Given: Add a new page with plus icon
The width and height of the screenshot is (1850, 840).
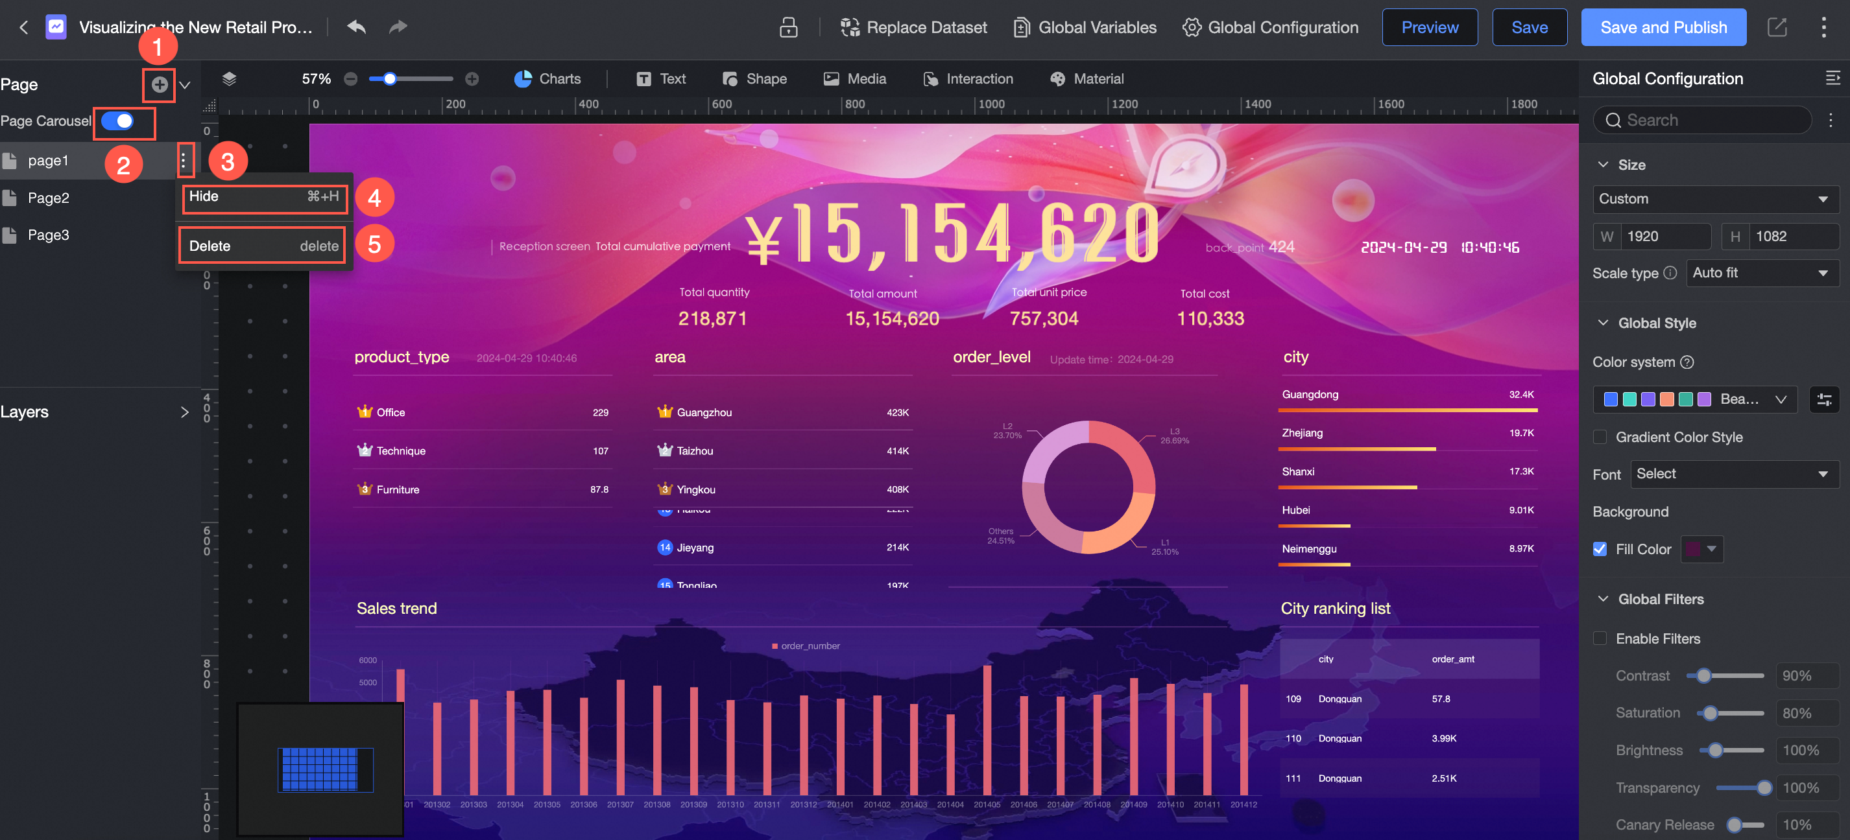Looking at the screenshot, I should pos(160,85).
